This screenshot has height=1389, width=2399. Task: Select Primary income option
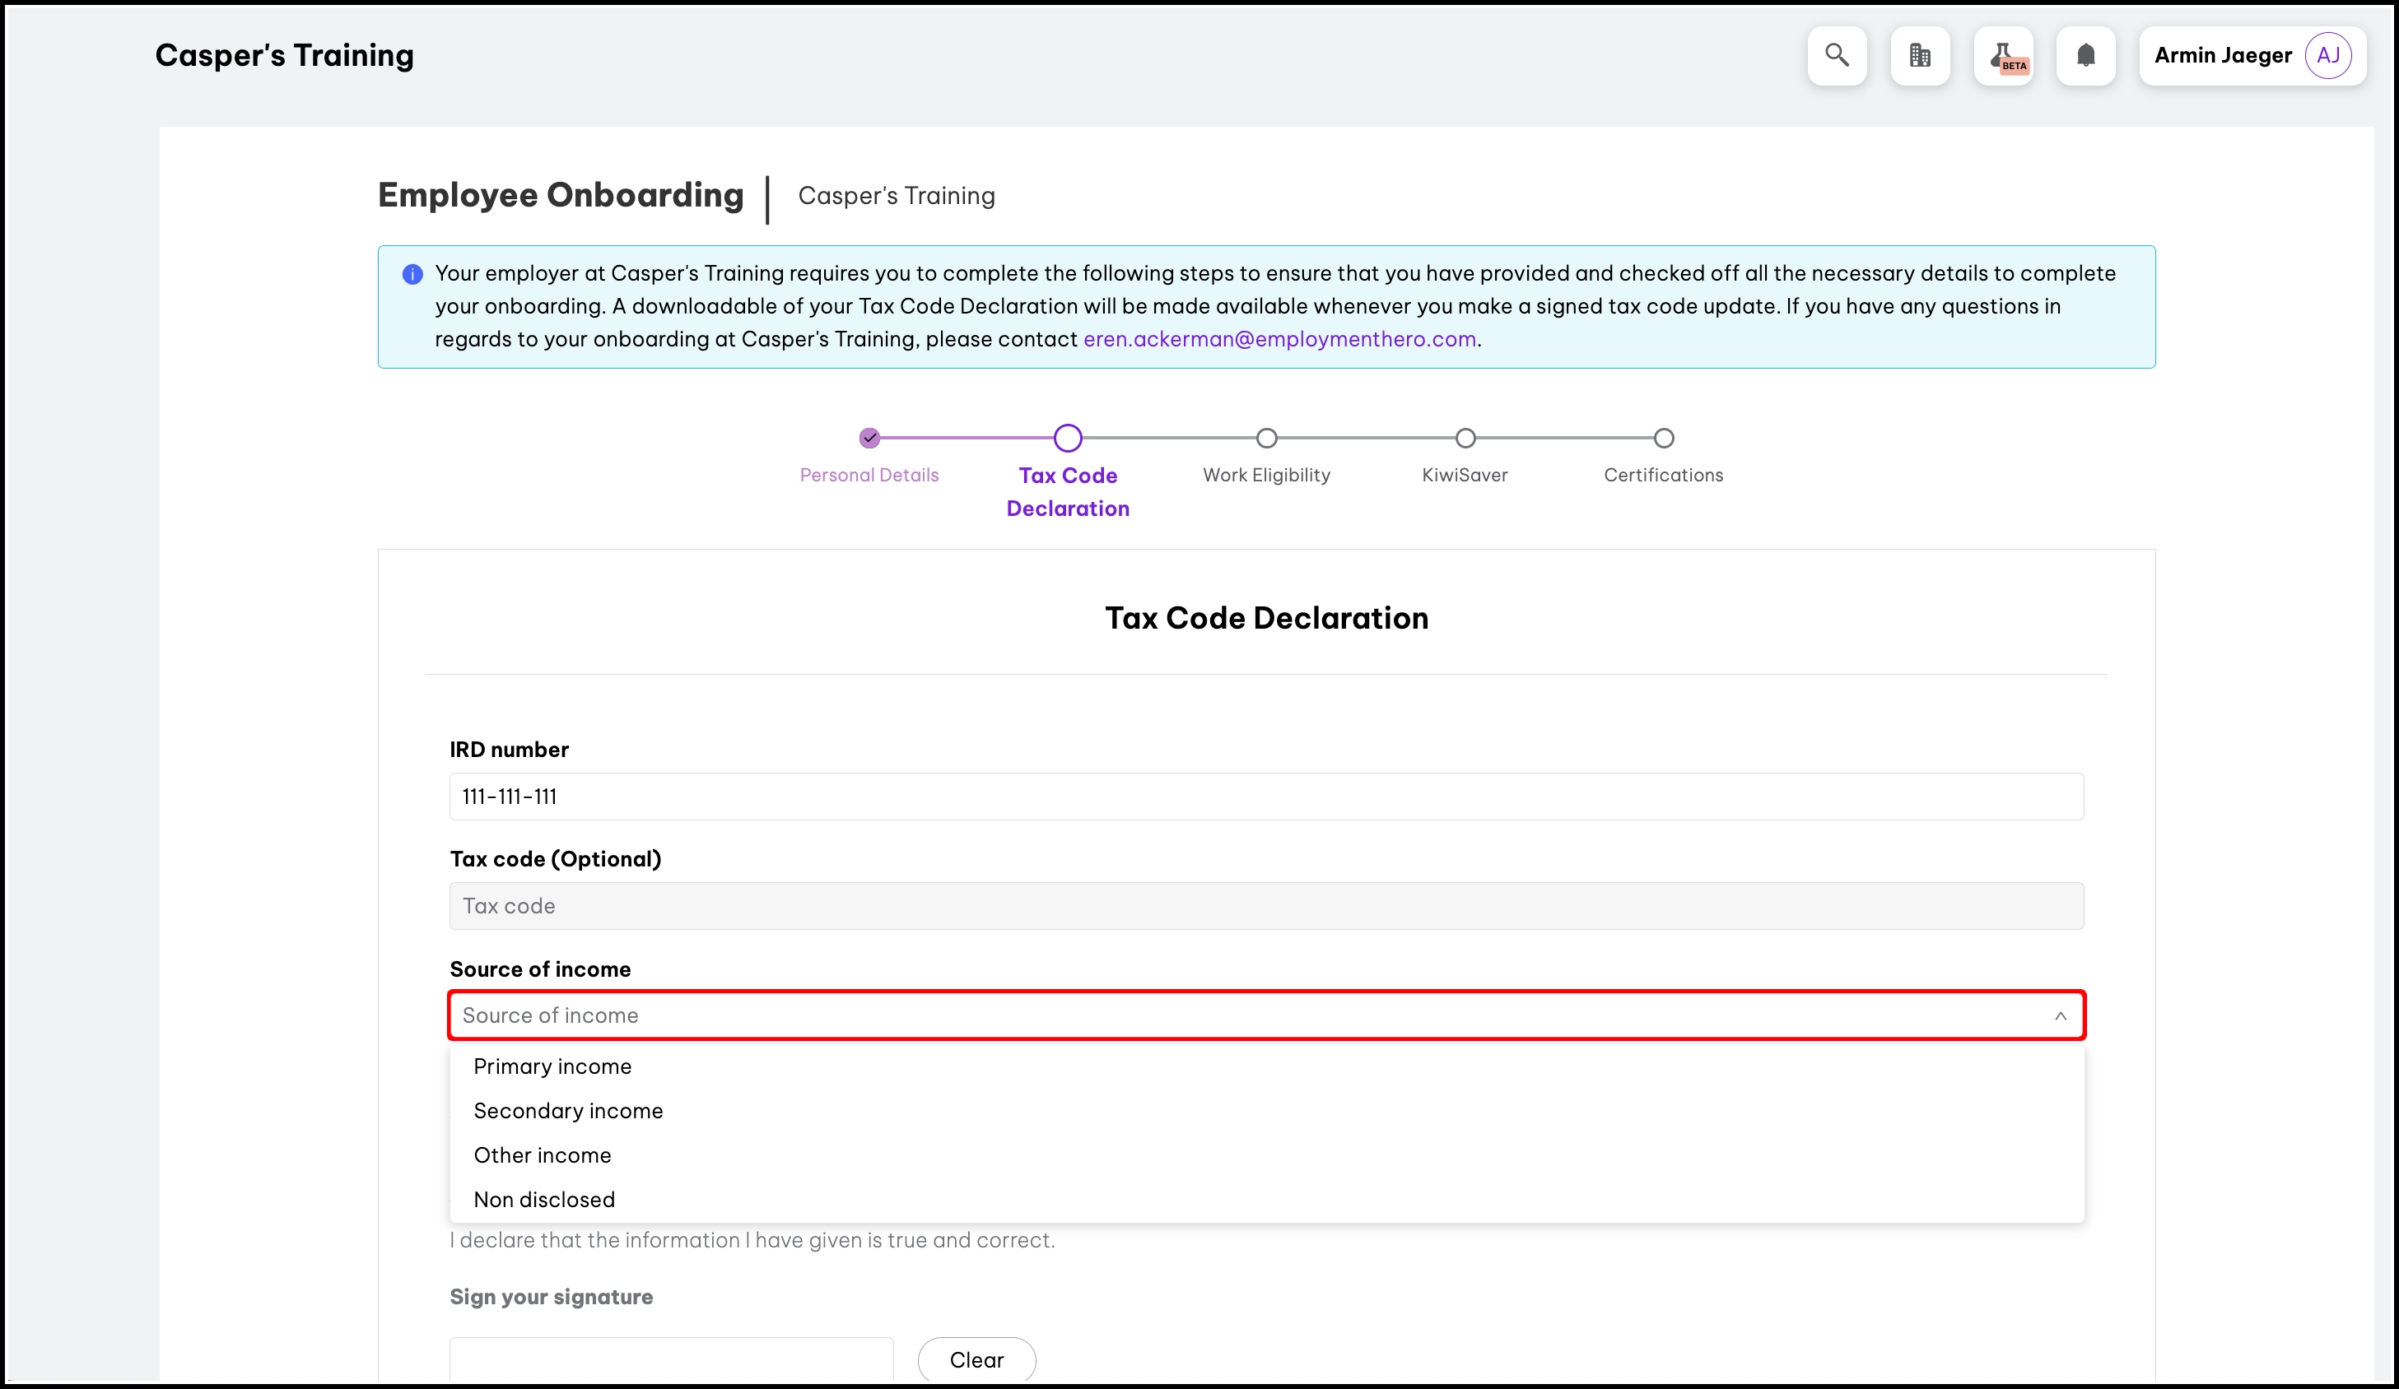1266,1066
